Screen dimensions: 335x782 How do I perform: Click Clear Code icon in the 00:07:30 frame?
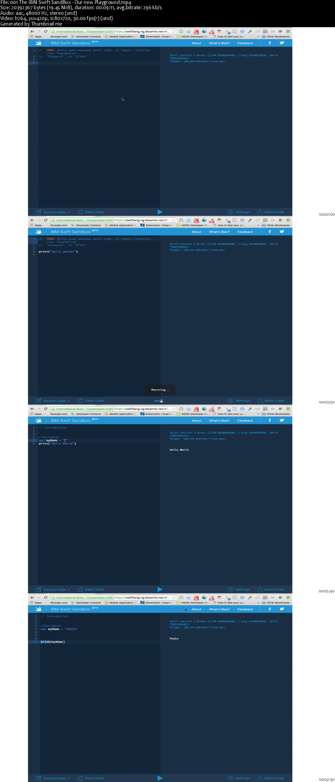click(x=80, y=778)
